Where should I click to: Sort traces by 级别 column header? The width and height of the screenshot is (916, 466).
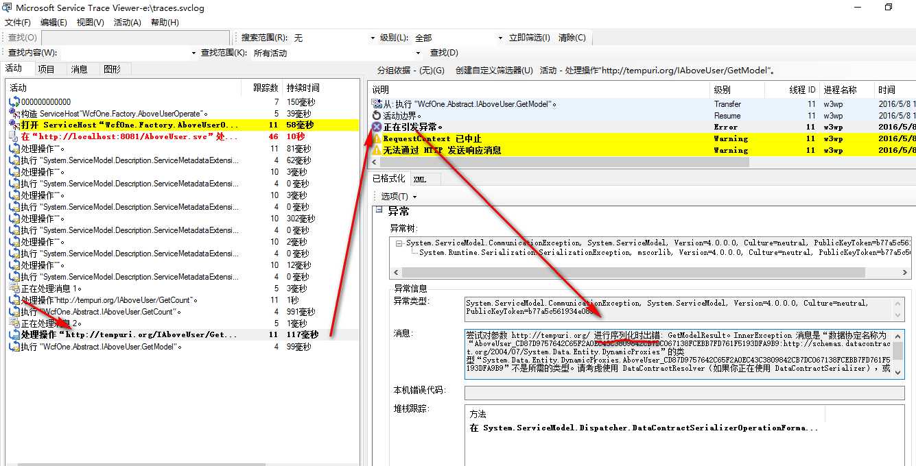click(736, 90)
